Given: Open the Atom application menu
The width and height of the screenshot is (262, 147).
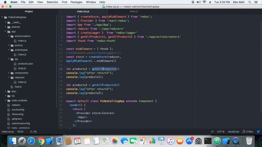Looking at the screenshot, I should pos(14,2).
